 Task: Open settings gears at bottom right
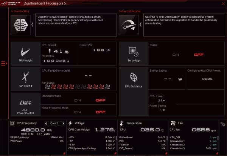point(223,124)
